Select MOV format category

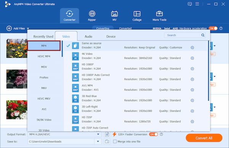pos(44,67)
